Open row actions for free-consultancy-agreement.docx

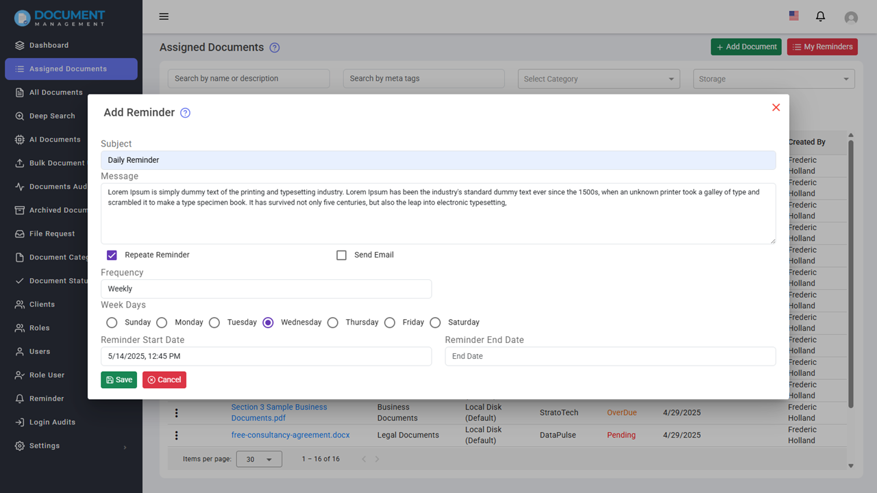(x=176, y=435)
